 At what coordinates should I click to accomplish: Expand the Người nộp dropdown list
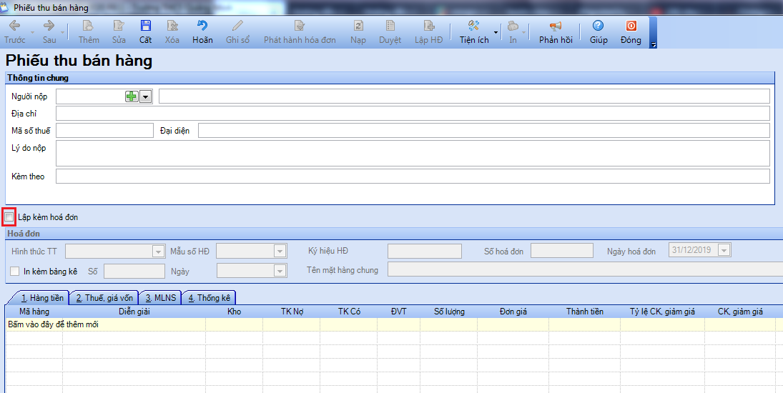[x=145, y=96]
